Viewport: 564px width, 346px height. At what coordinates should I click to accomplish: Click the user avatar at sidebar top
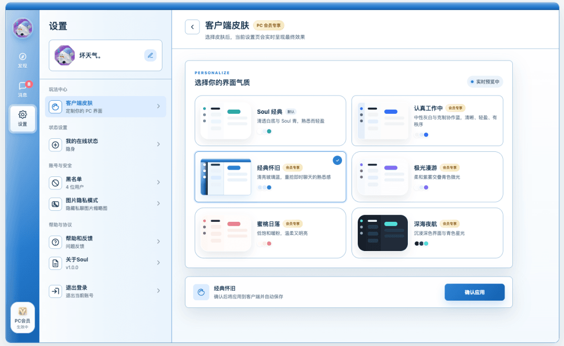pos(22,28)
